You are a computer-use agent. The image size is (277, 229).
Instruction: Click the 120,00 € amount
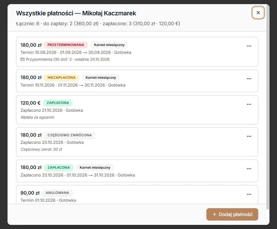[x=30, y=103]
